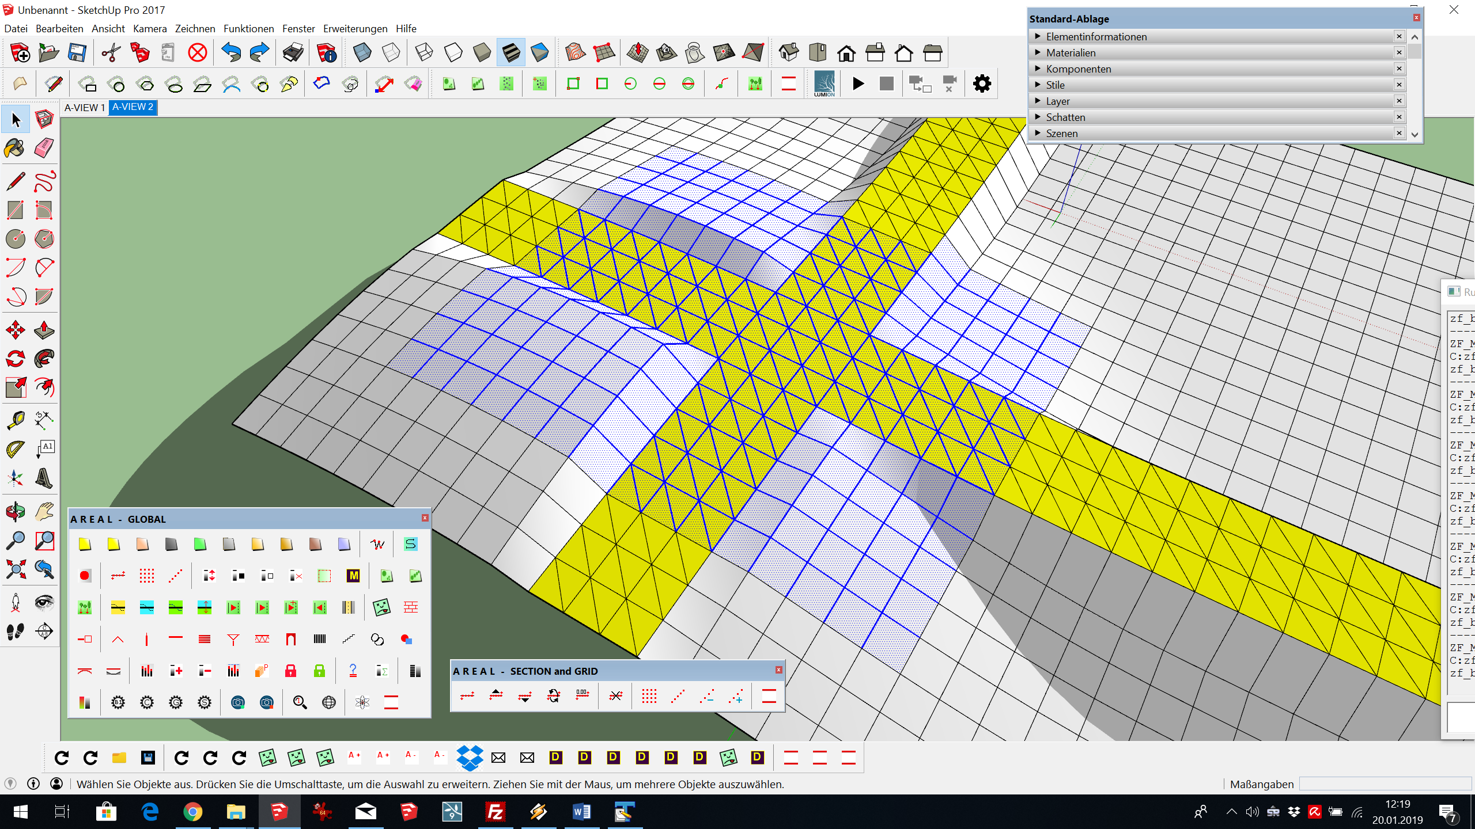The height and width of the screenshot is (829, 1475).
Task: Click the settings gear in toolbar
Action: click(982, 84)
